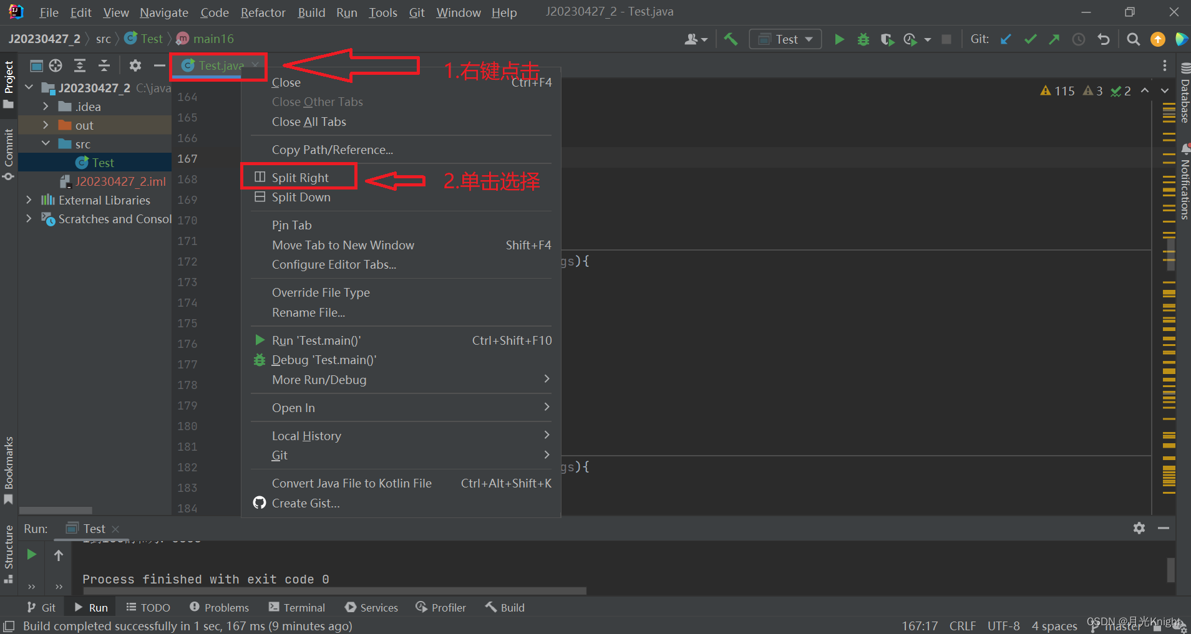1191x634 pixels.
Task: Expand the .idea folder
Action: pos(46,107)
